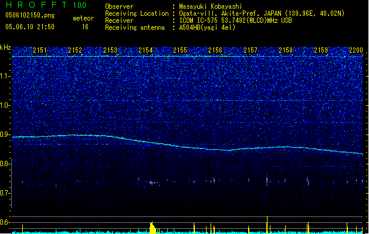Screen dimensions: 369x234
Task: Select observer name Masayuki Kobayashi
Action: [211, 6]
